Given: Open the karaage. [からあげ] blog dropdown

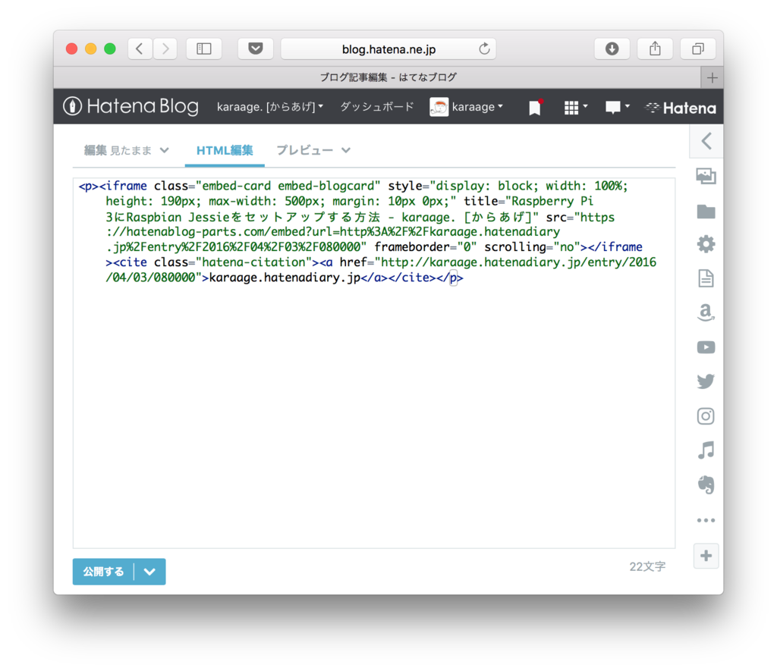Looking at the screenshot, I should click(270, 106).
